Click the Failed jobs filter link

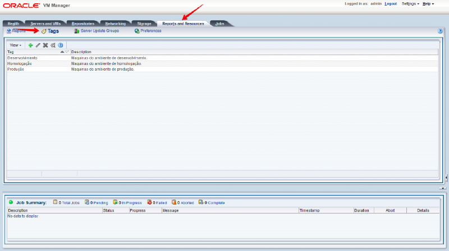160,202
